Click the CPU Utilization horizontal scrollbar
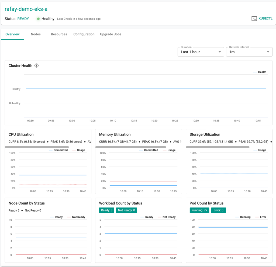 click(37, 147)
